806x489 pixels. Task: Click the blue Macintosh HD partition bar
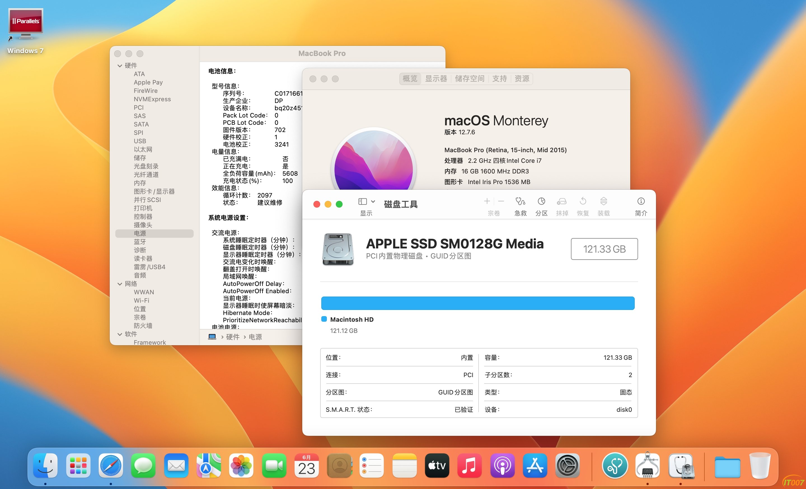(477, 303)
